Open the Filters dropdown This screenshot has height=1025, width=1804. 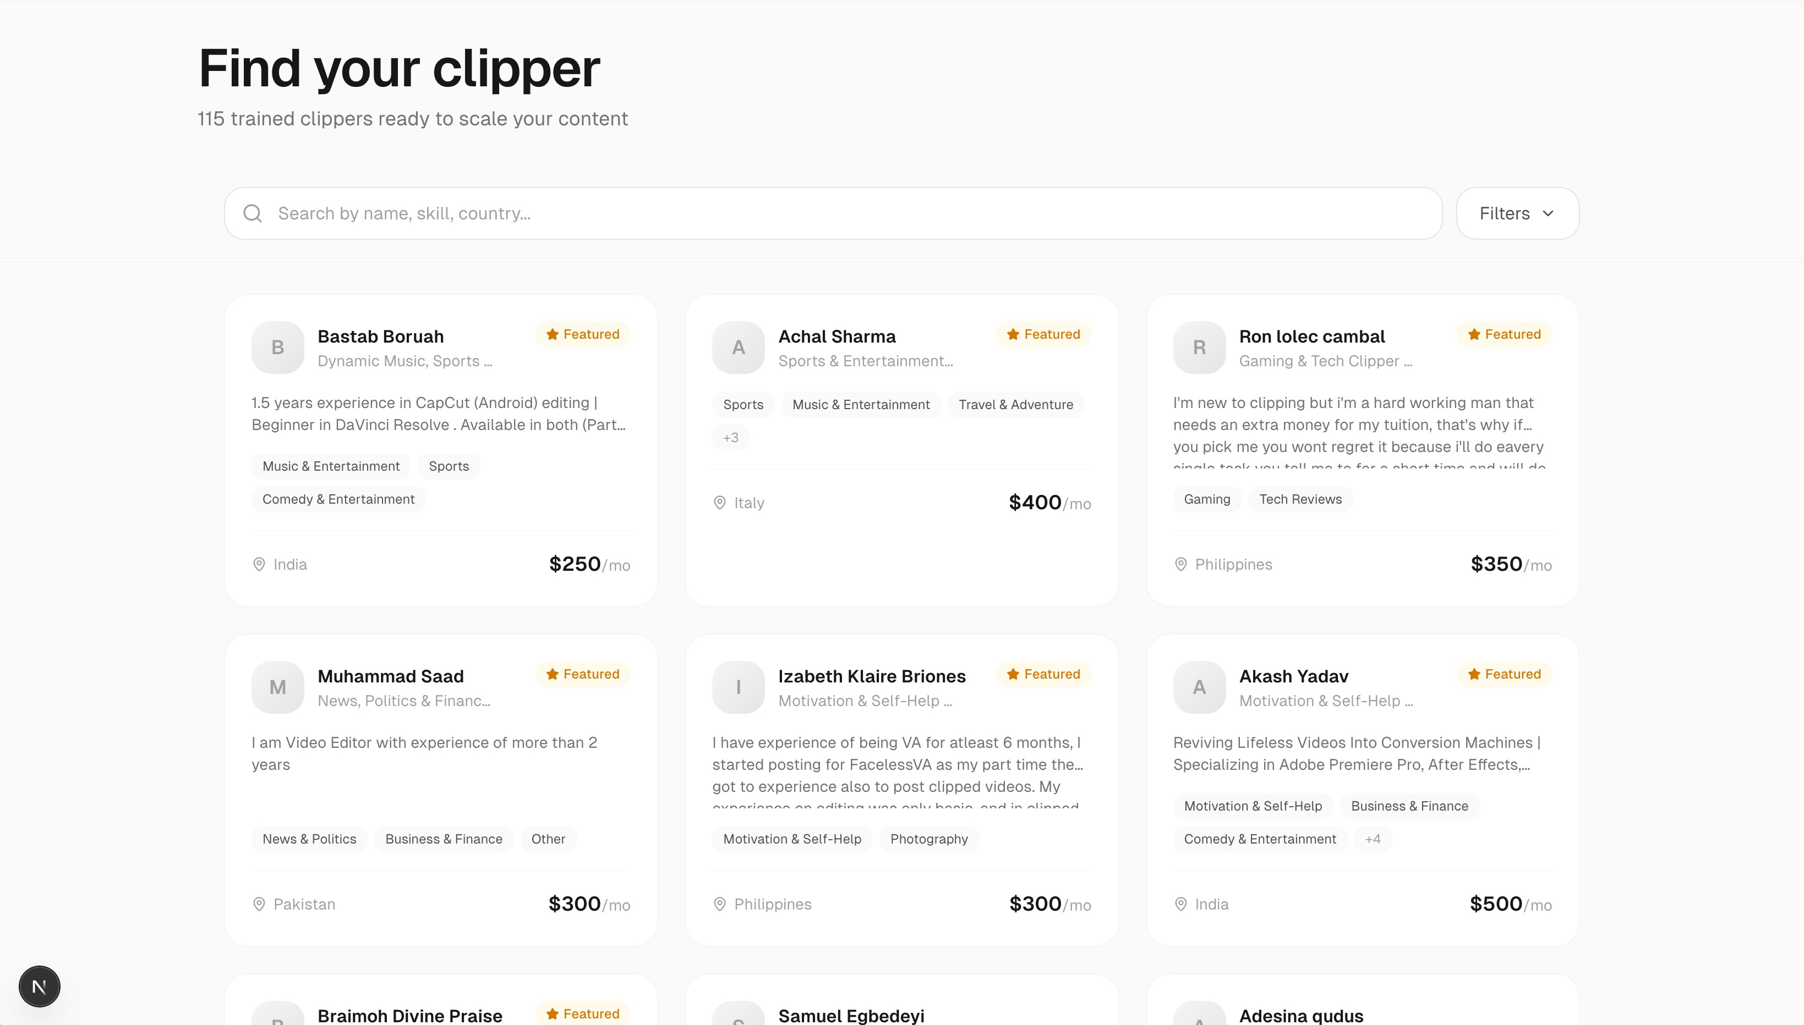click(x=1517, y=213)
